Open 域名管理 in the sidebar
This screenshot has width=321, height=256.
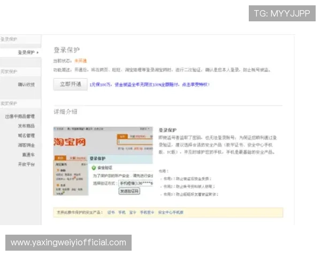click(26, 135)
